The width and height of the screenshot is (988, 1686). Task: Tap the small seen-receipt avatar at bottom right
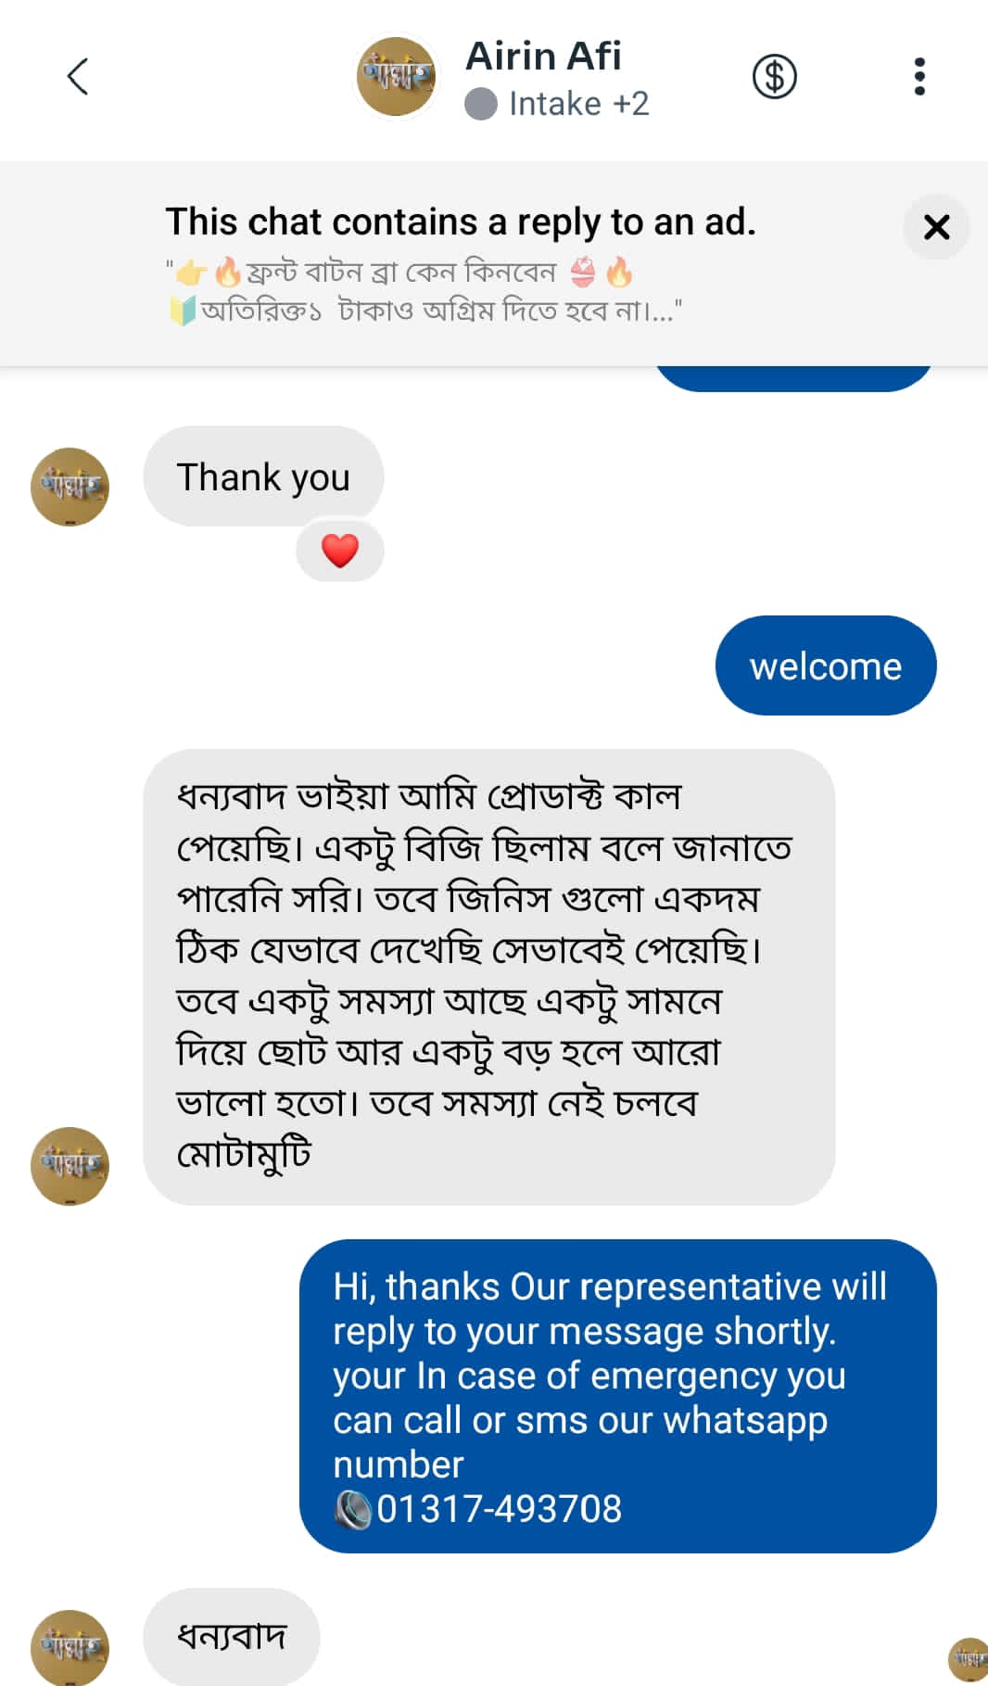[x=969, y=1658]
